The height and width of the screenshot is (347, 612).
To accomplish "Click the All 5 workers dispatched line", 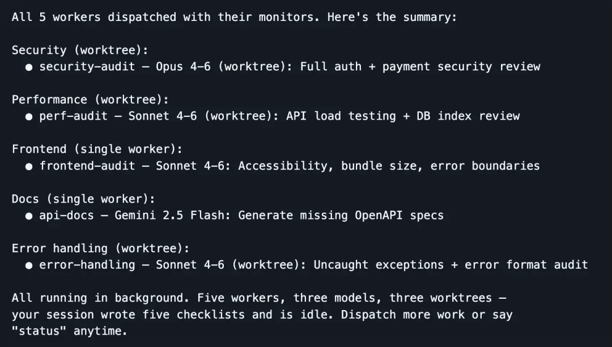I will [x=234, y=17].
